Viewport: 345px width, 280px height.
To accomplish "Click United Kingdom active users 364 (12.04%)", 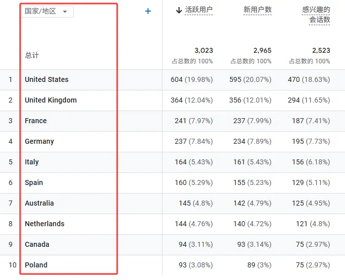I will point(192,100).
